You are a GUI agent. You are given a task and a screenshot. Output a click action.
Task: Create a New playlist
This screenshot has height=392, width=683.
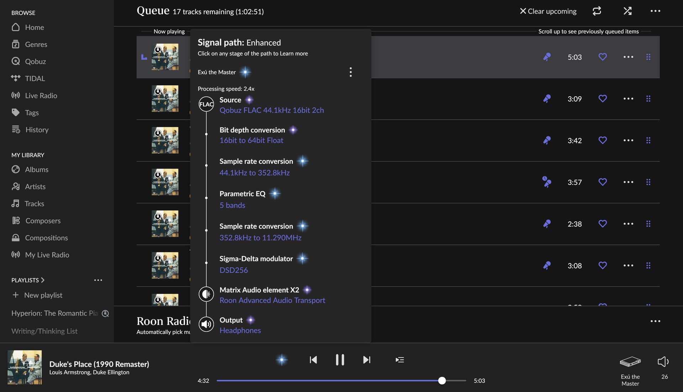pyautogui.click(x=37, y=295)
